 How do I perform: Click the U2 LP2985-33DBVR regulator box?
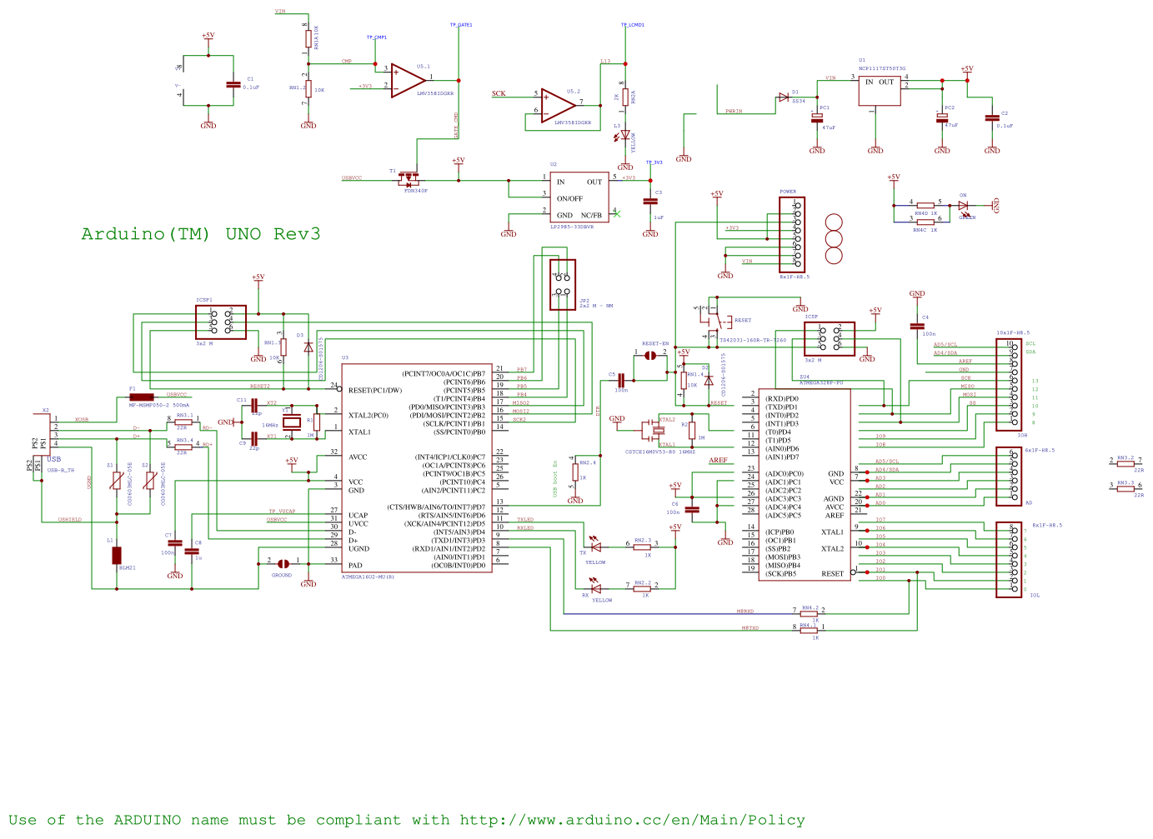tap(579, 197)
